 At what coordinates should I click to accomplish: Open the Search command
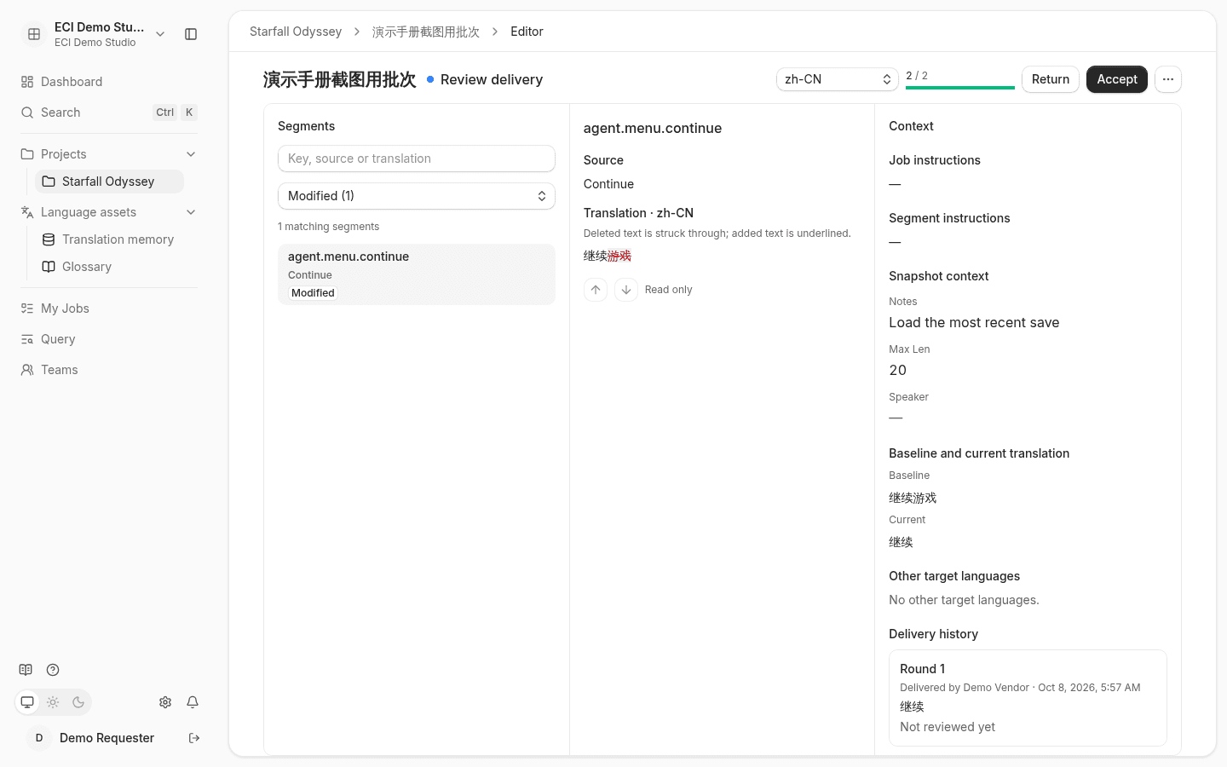point(109,112)
